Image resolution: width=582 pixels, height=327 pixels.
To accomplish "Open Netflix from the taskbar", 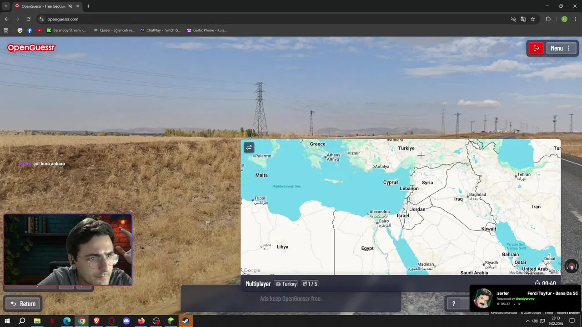I will point(52,321).
